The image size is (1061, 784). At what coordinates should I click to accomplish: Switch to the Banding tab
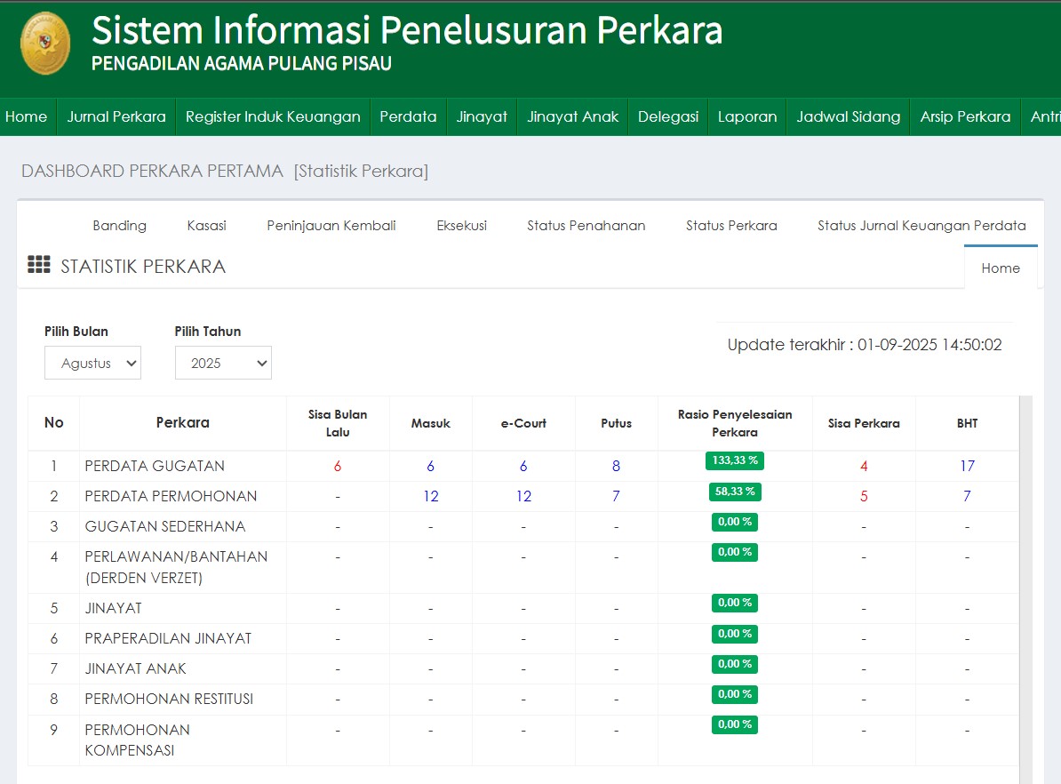[x=119, y=226]
